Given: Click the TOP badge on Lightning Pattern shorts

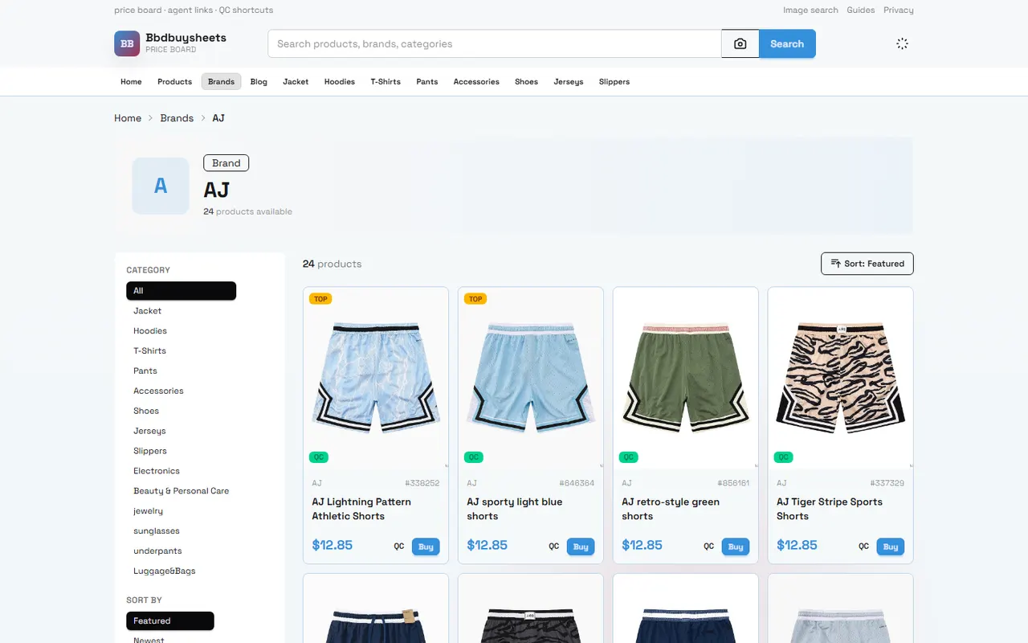Looking at the screenshot, I should [x=320, y=299].
